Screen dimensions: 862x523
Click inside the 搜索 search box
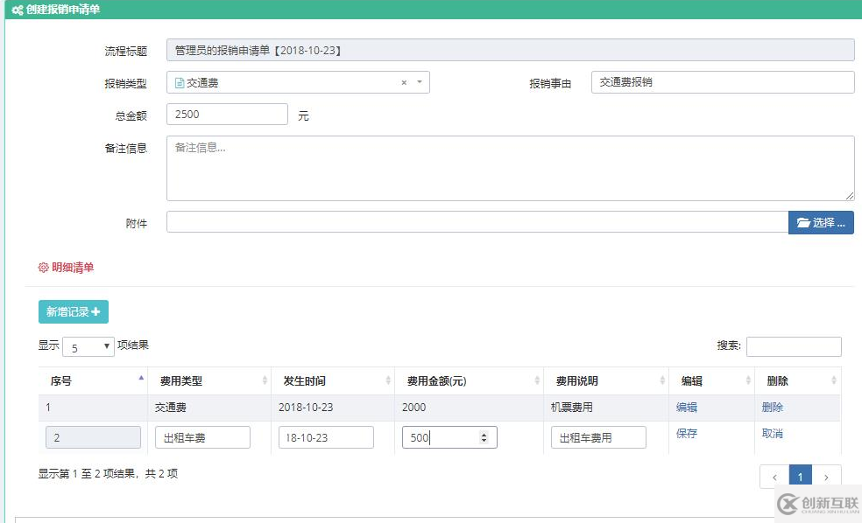[795, 346]
